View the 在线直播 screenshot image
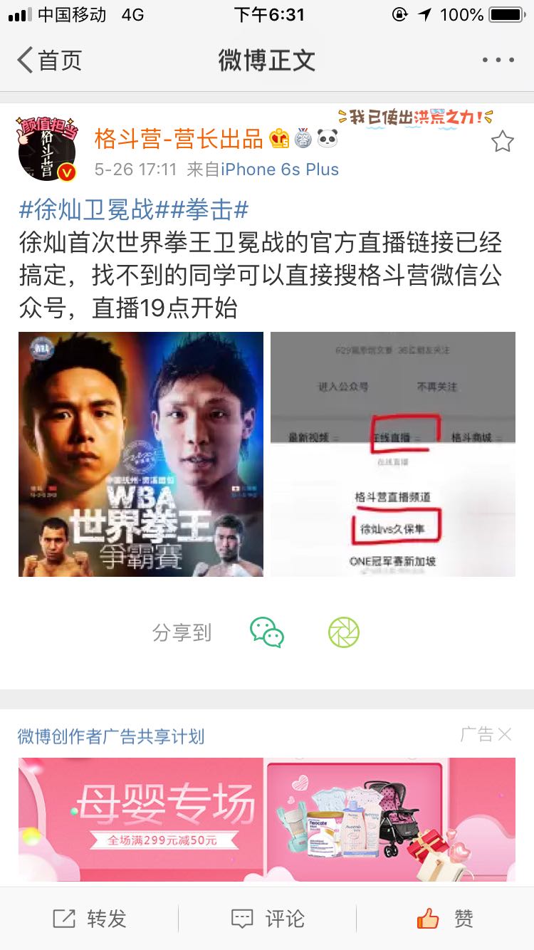534x950 pixels. click(393, 454)
